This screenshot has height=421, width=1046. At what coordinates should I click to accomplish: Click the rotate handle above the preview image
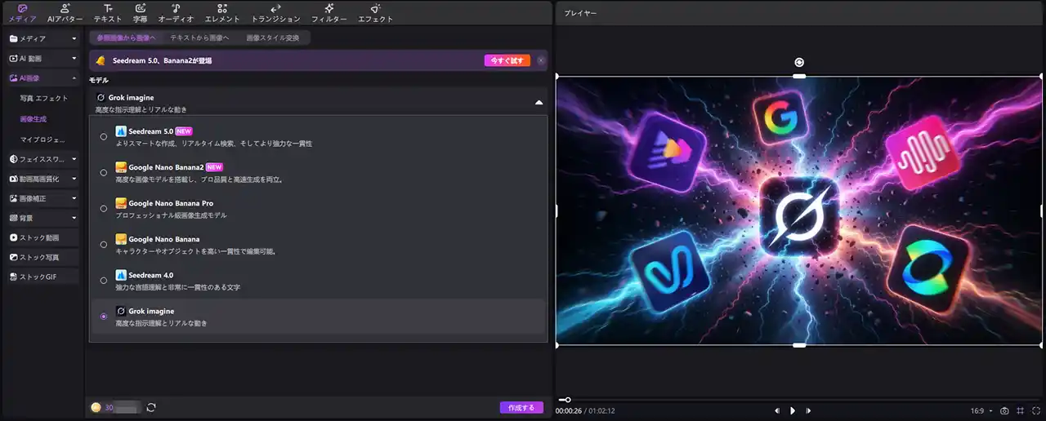(799, 62)
